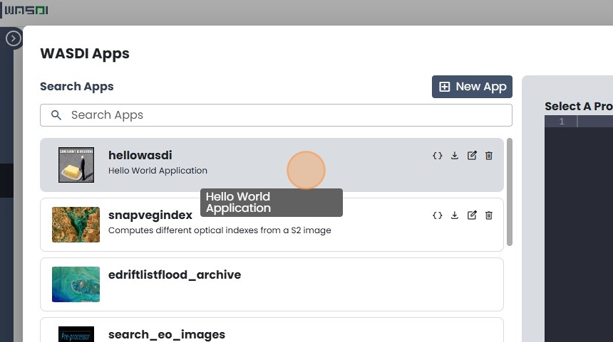This screenshot has width=613, height=342.
Task: Select the hellowasdi app thumbnail
Action: pyautogui.click(x=76, y=164)
